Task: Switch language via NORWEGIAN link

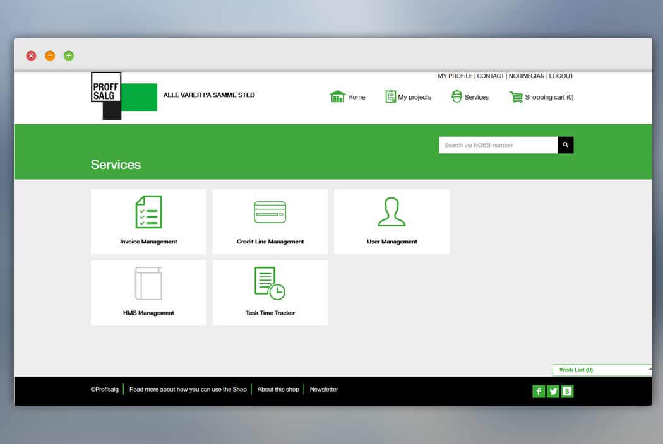Action: [527, 76]
